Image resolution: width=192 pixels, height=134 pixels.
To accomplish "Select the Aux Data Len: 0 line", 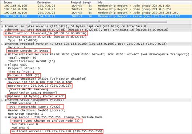I will 25,124.
